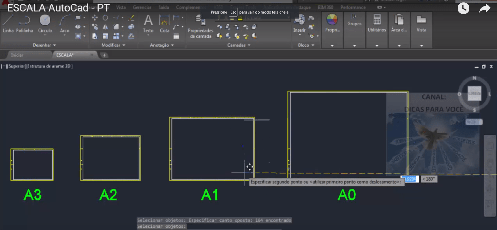Select the Linha (line) tool
Viewport: 497px width, 230px height.
pos(8,24)
